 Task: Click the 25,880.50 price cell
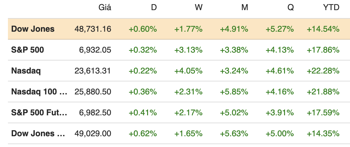[93, 92]
